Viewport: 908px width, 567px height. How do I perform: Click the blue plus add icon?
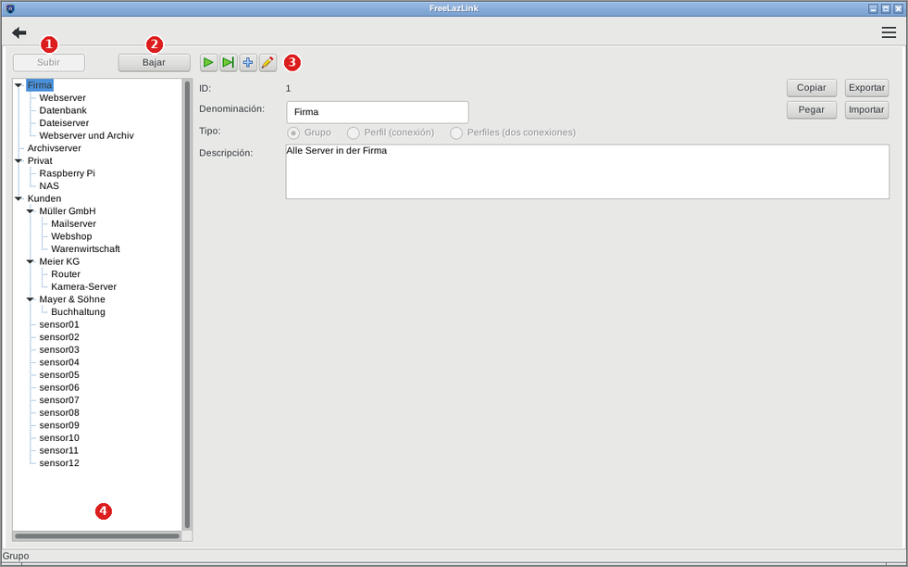[x=248, y=63]
